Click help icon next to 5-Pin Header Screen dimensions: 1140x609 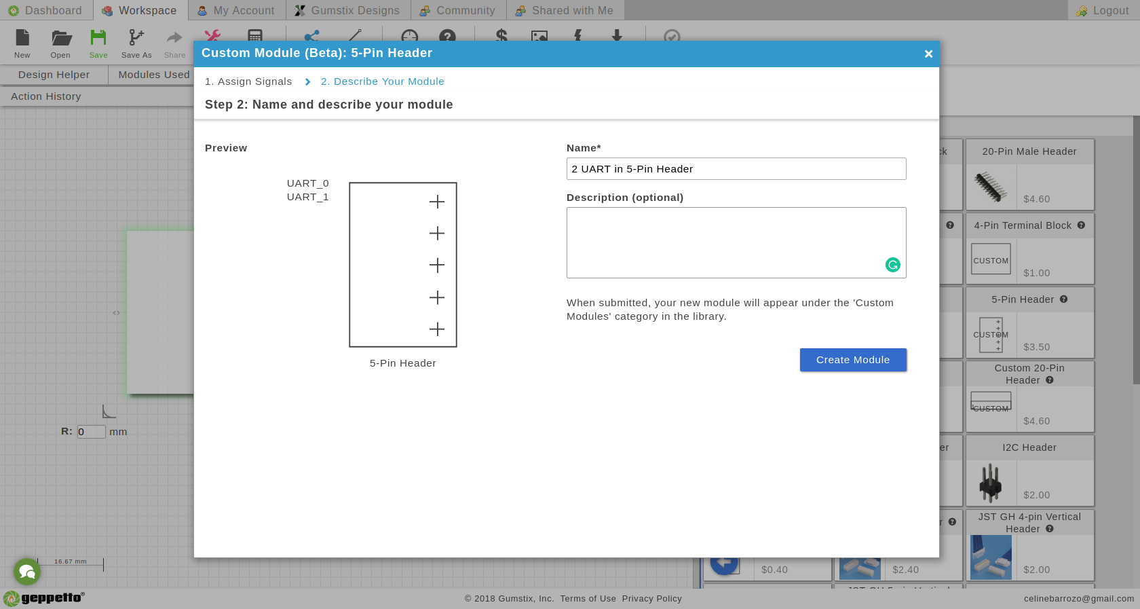point(1063,299)
